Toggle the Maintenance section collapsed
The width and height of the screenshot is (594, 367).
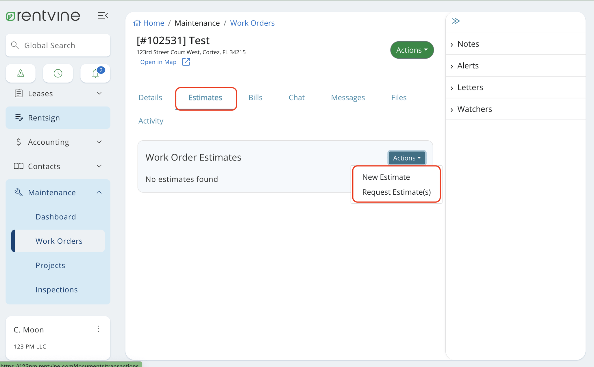[99, 192]
